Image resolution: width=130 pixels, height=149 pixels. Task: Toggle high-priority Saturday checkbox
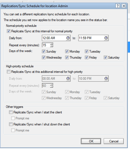[x=105, y=98]
